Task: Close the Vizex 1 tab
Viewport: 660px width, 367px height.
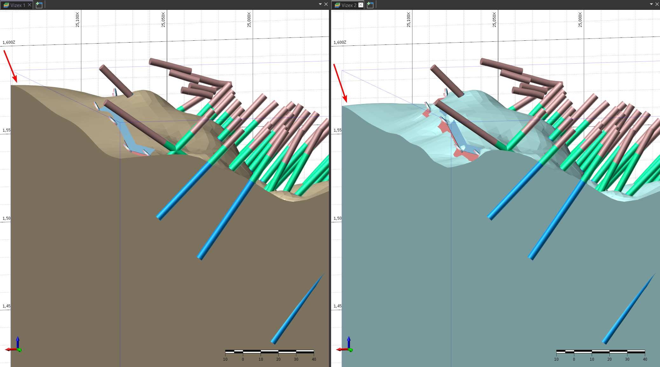Action: 30,5
